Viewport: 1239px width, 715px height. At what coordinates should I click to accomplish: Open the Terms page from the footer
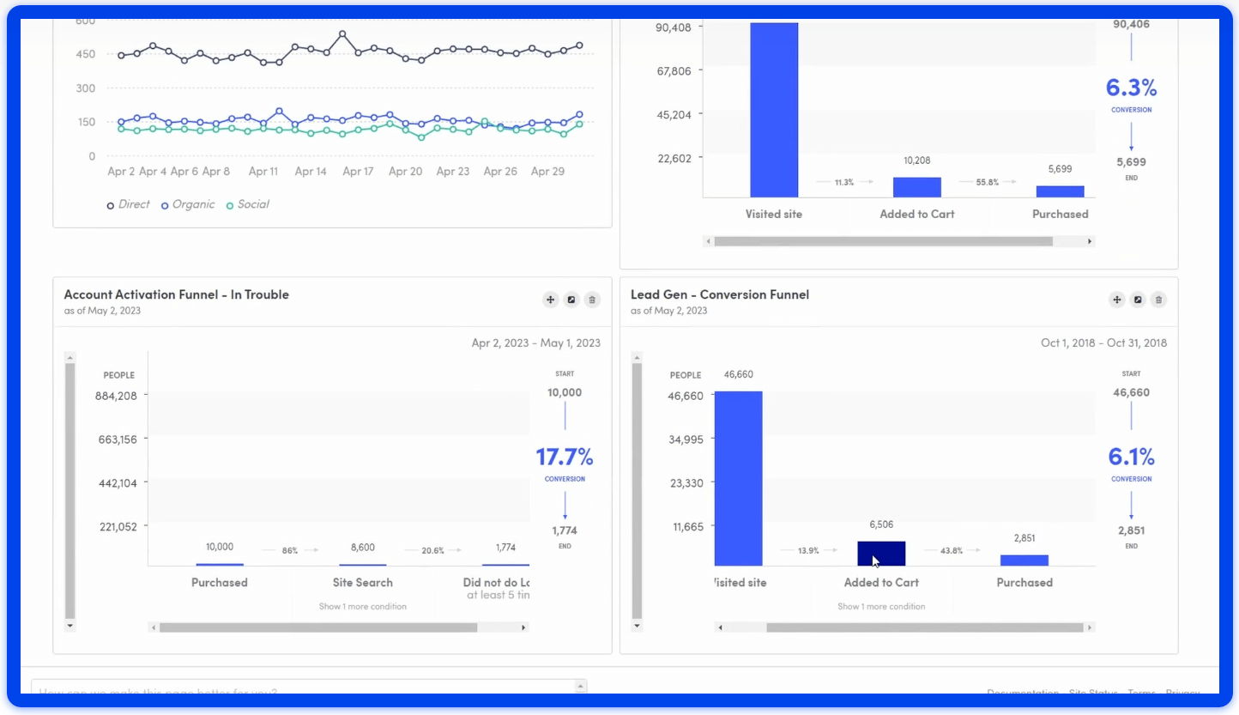pyautogui.click(x=1141, y=693)
